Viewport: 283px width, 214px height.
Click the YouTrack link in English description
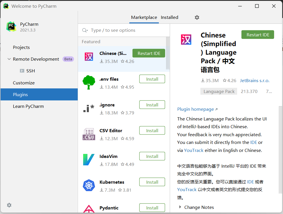pos(194,150)
